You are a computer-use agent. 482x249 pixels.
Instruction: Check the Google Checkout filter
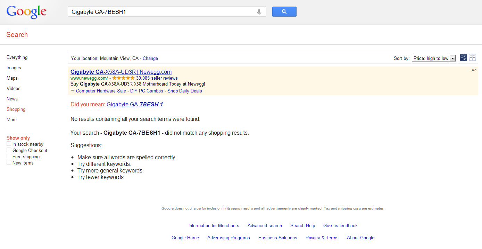(9, 150)
